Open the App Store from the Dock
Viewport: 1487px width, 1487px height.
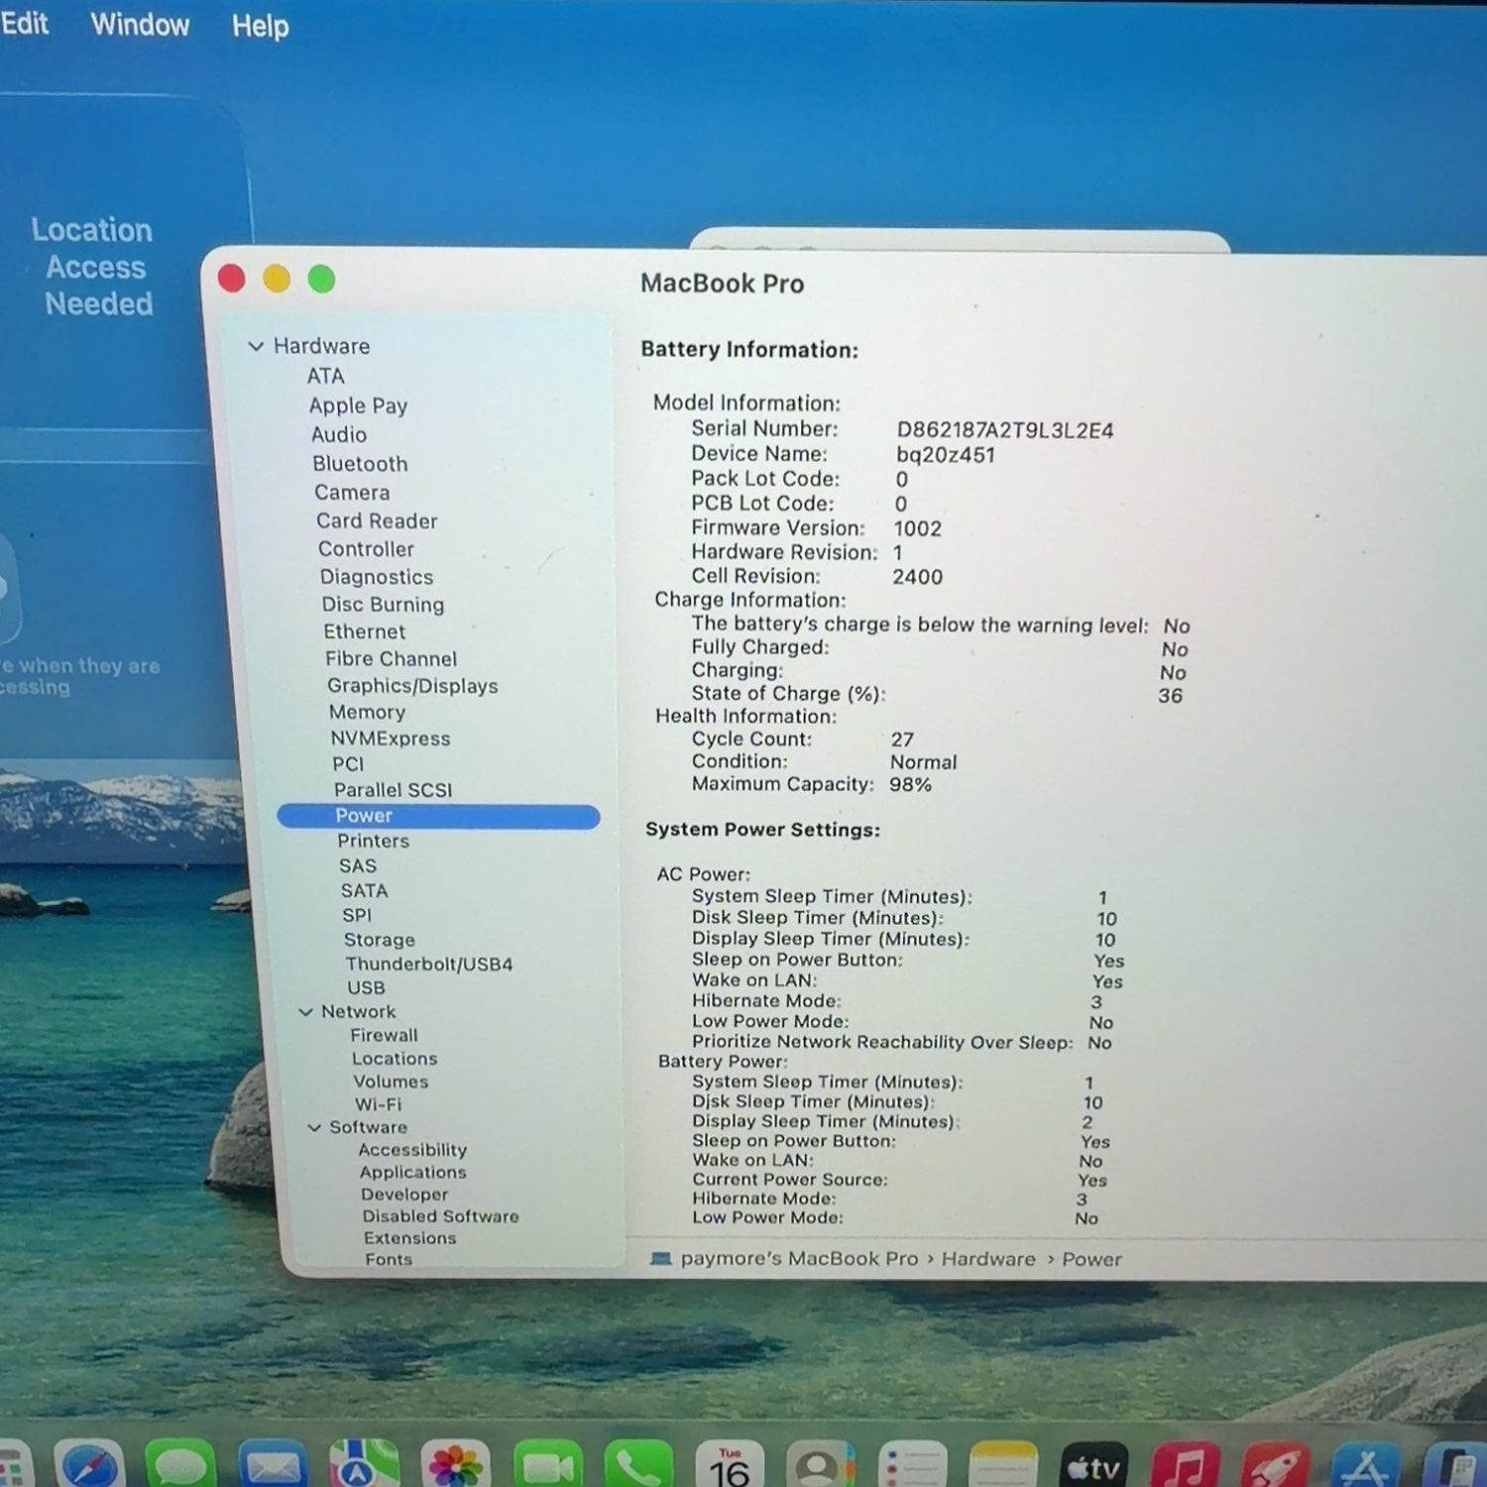coord(1367,1465)
